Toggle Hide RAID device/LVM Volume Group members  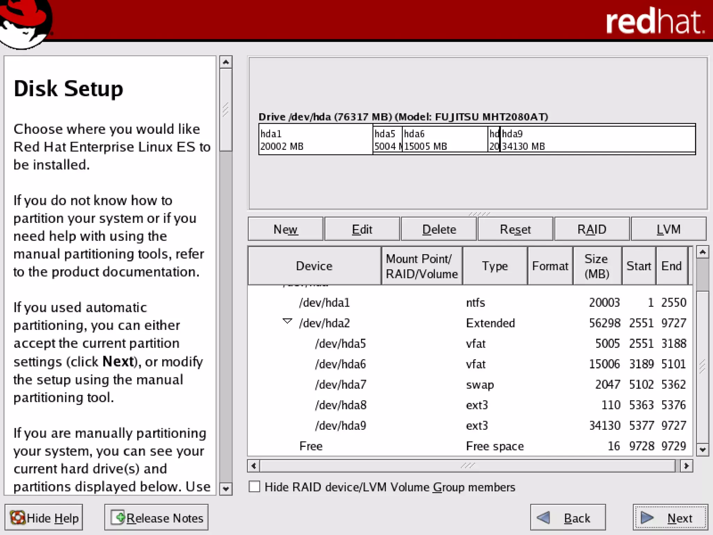(x=254, y=487)
